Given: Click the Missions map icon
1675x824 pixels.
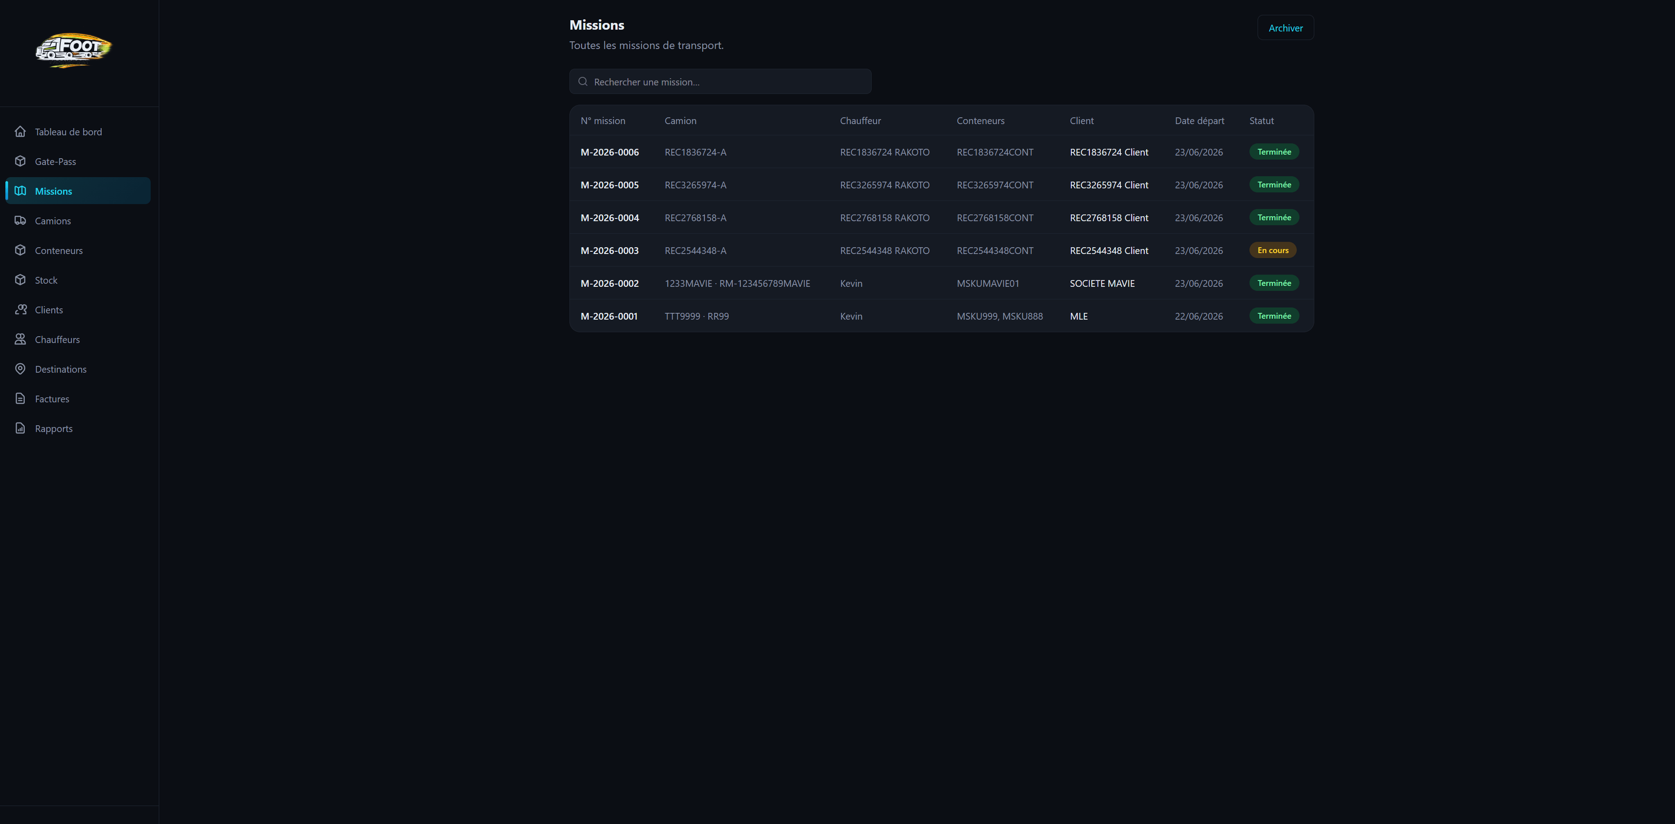Looking at the screenshot, I should pos(20,191).
